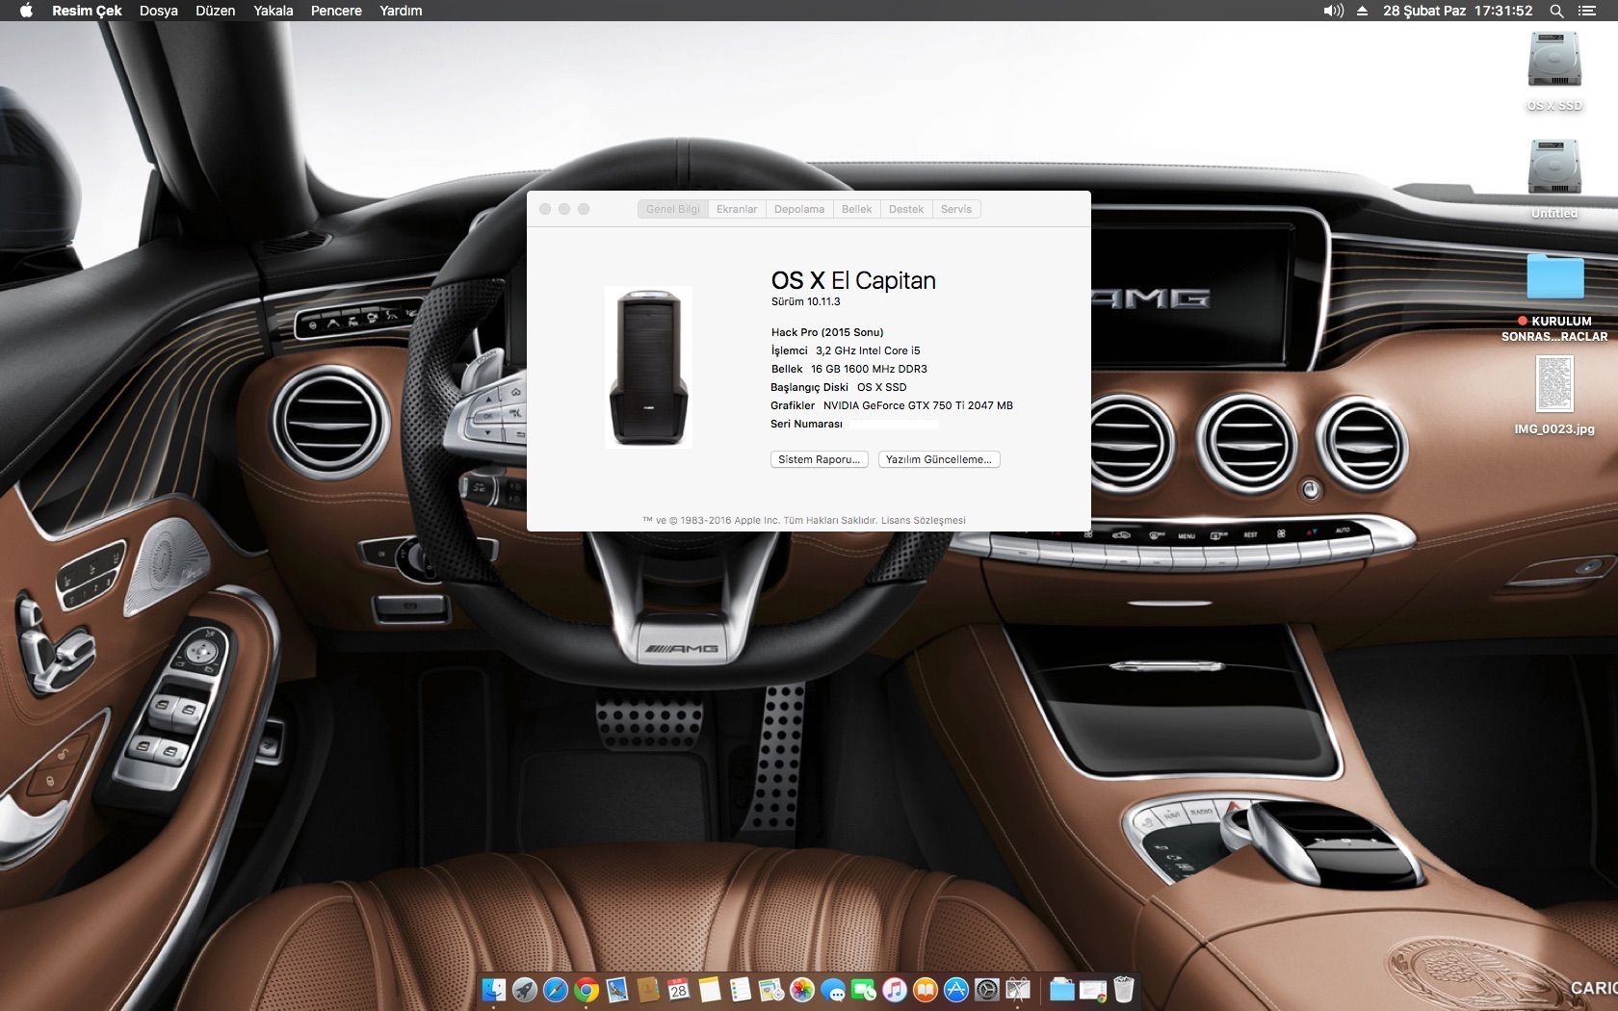Switch to the Destek tab
The height and width of the screenshot is (1011, 1618).
906,209
